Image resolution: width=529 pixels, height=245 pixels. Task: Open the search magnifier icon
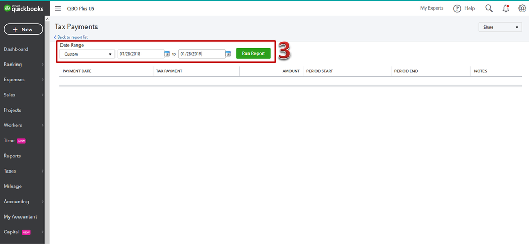(x=489, y=8)
